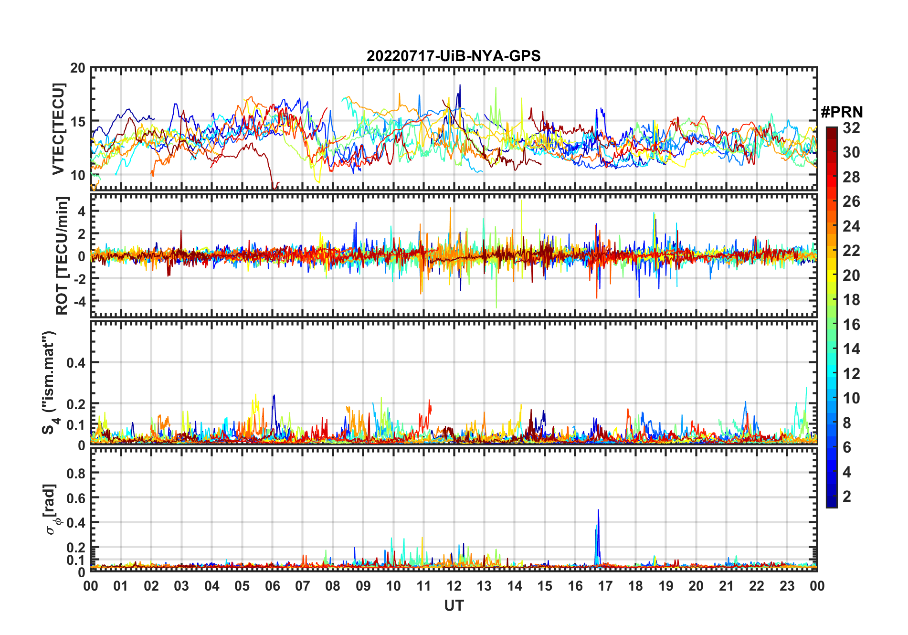
Task: Click VTEC axis tick label 10
Action: 78,175
